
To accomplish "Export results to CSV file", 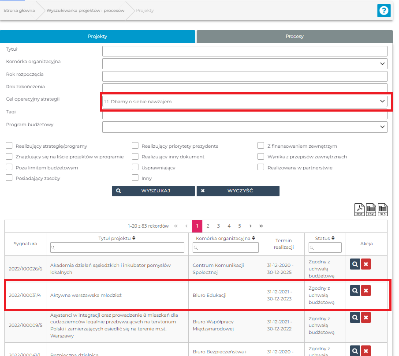I will (371, 210).
